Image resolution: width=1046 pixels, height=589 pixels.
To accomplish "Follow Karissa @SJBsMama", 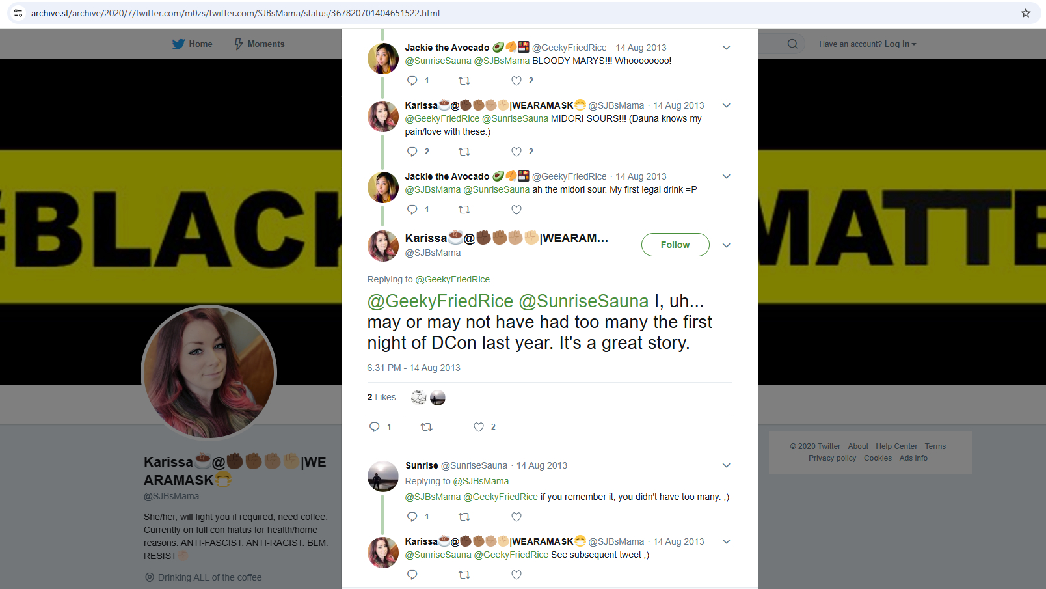I will click(x=675, y=245).
